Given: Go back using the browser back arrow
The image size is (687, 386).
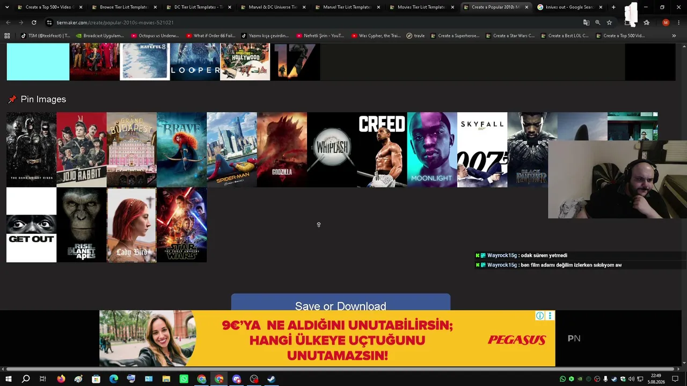Looking at the screenshot, I should pyautogui.click(x=8, y=23).
